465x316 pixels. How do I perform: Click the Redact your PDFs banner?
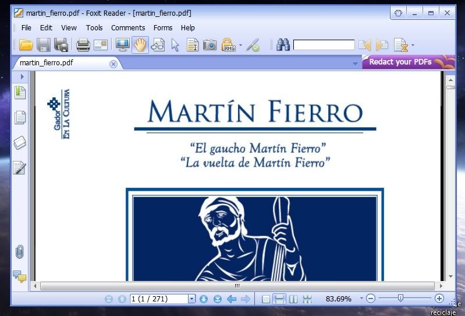click(409, 62)
